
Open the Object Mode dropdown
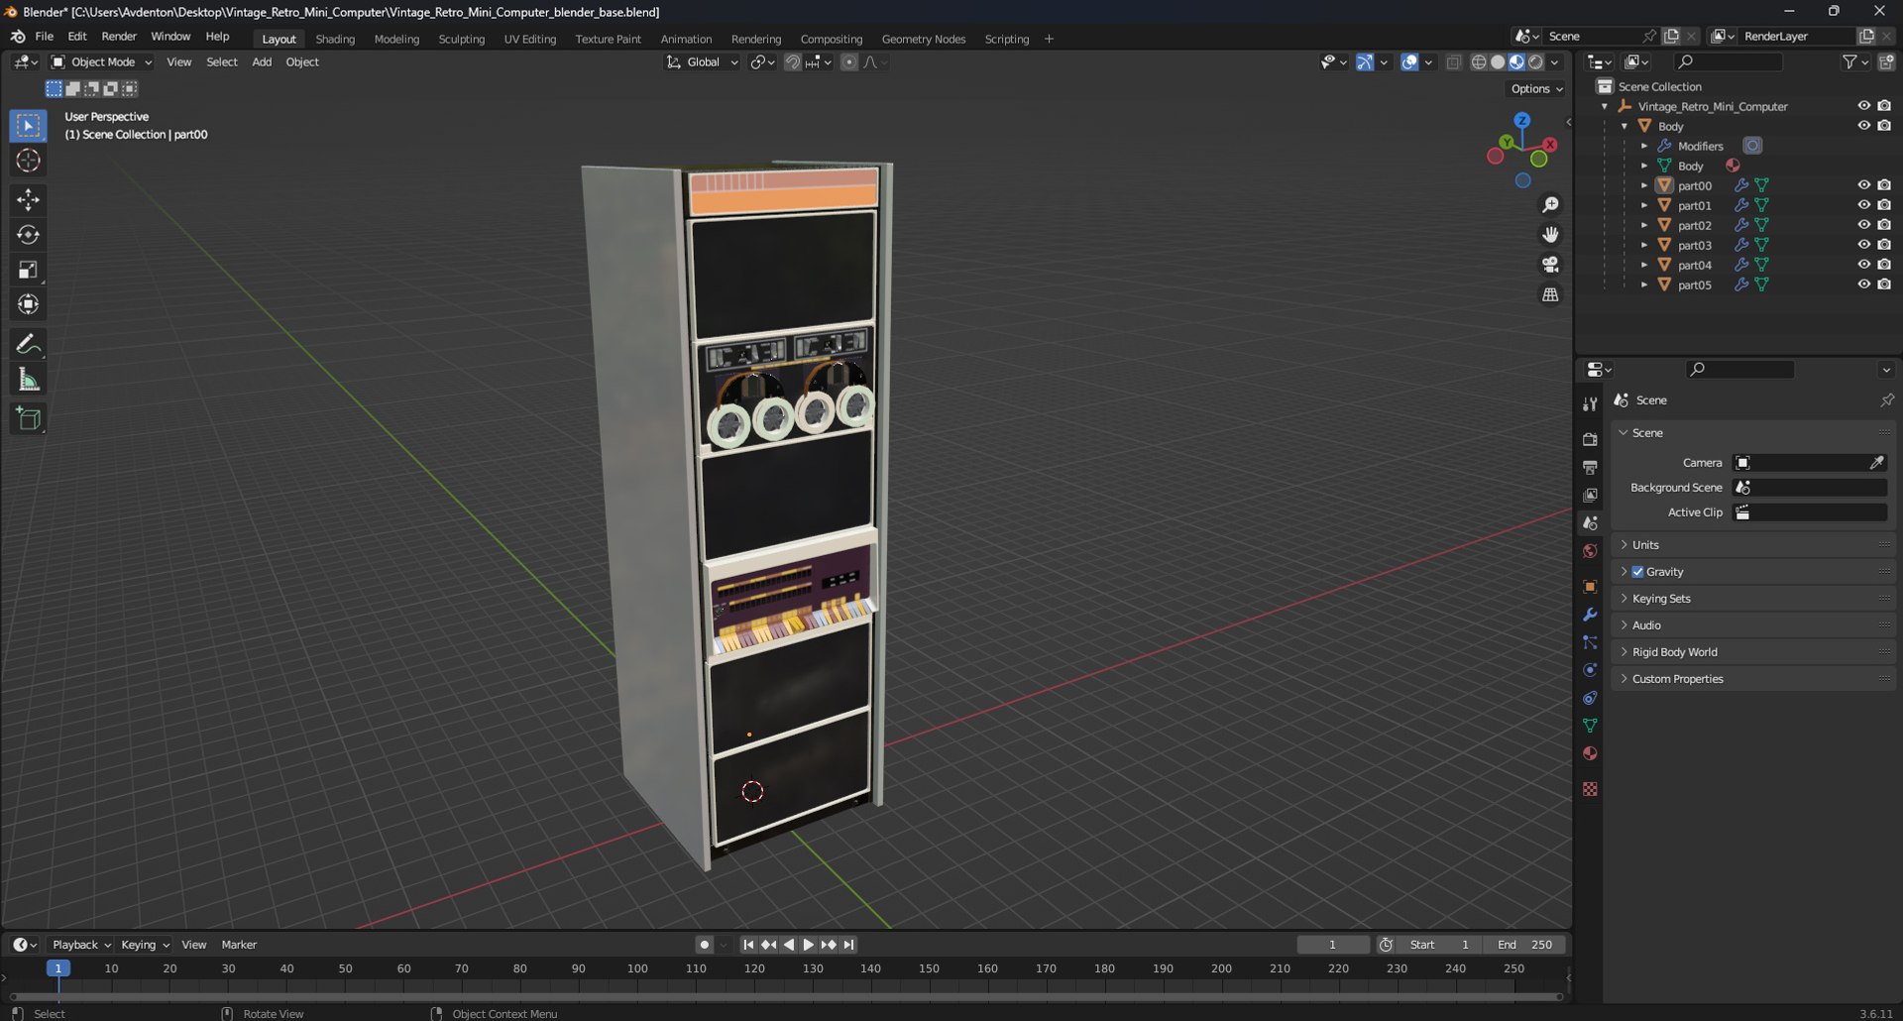click(102, 61)
